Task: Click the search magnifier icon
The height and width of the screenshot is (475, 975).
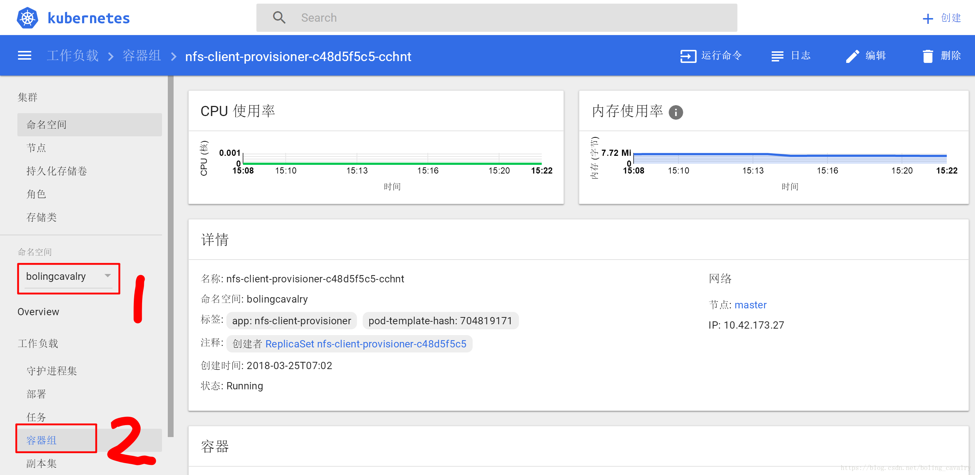Action: pos(279,18)
